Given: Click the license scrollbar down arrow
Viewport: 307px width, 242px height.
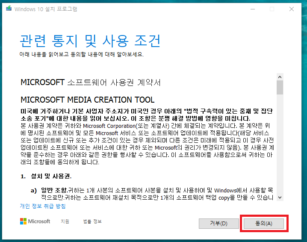Looking at the screenshot, I should pyautogui.click(x=280, y=198).
